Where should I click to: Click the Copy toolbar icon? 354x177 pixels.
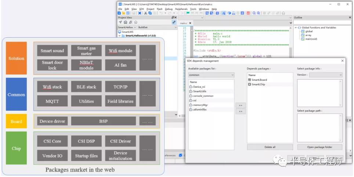click(150, 13)
